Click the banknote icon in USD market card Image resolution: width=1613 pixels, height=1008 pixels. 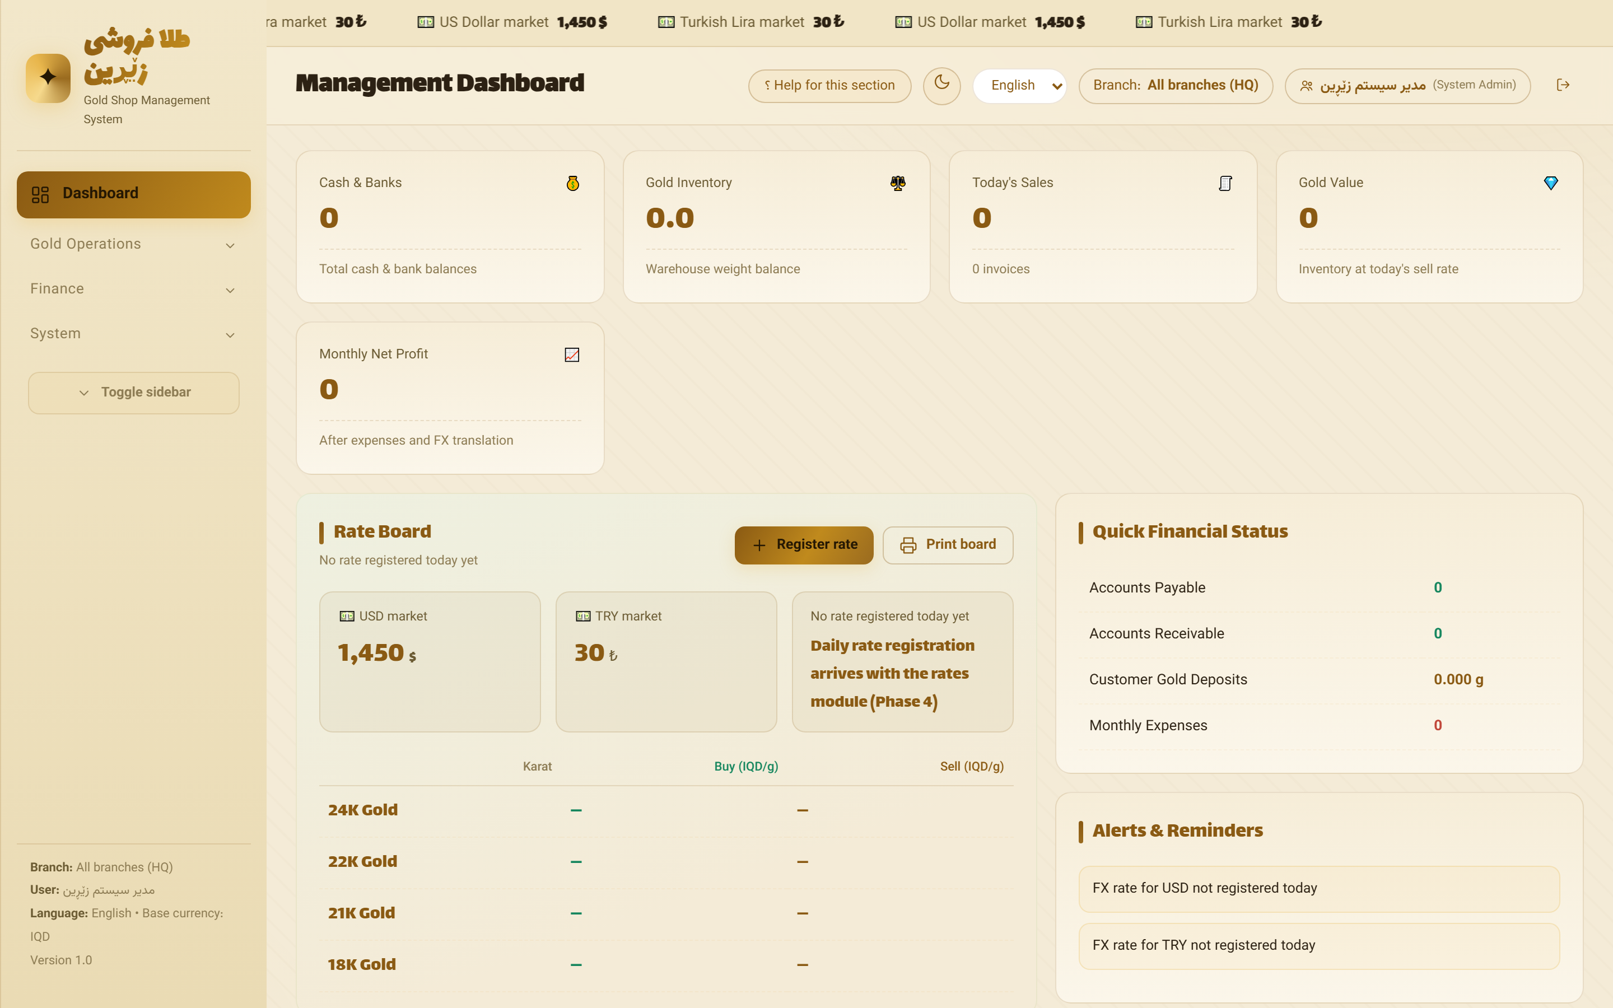point(347,616)
